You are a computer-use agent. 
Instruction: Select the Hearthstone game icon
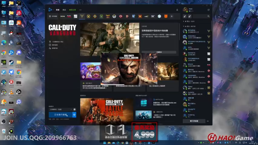click(95, 16)
